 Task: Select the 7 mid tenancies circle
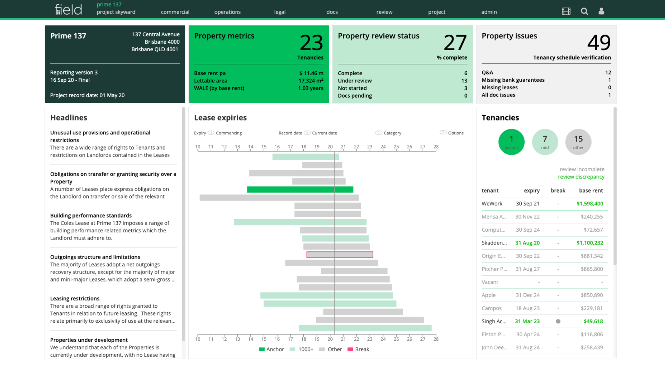click(x=545, y=142)
